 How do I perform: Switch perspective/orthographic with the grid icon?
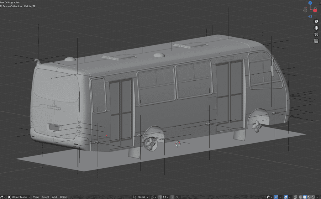(x=316, y=41)
